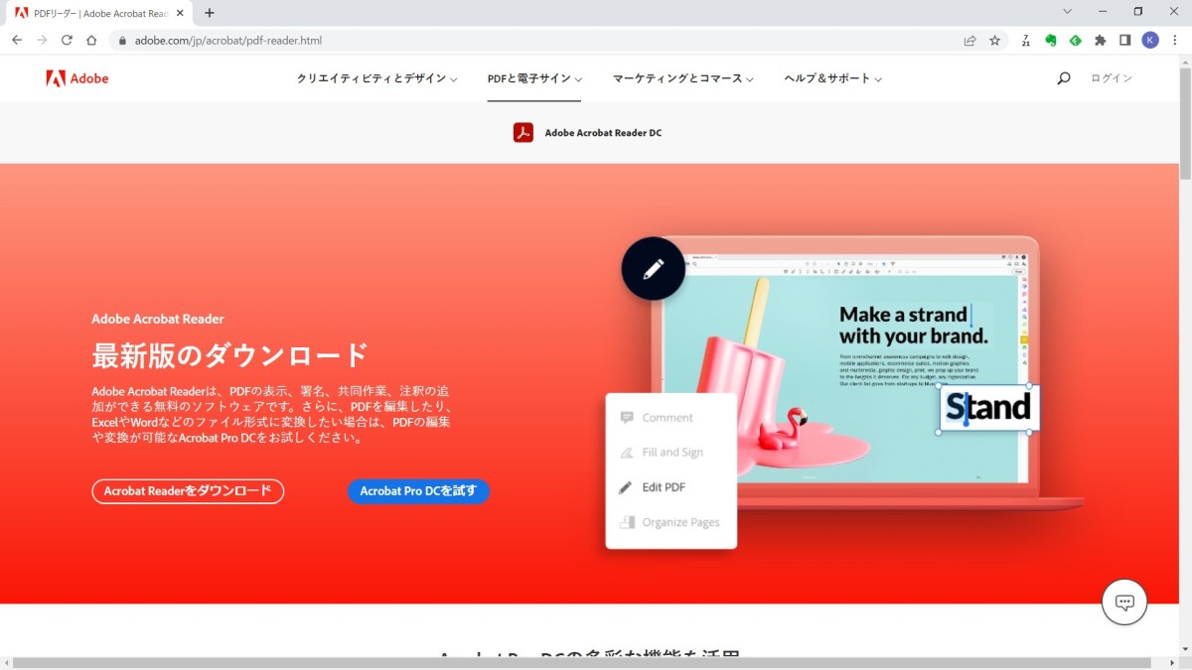Bookmark this page with the star icon

pyautogui.click(x=994, y=41)
